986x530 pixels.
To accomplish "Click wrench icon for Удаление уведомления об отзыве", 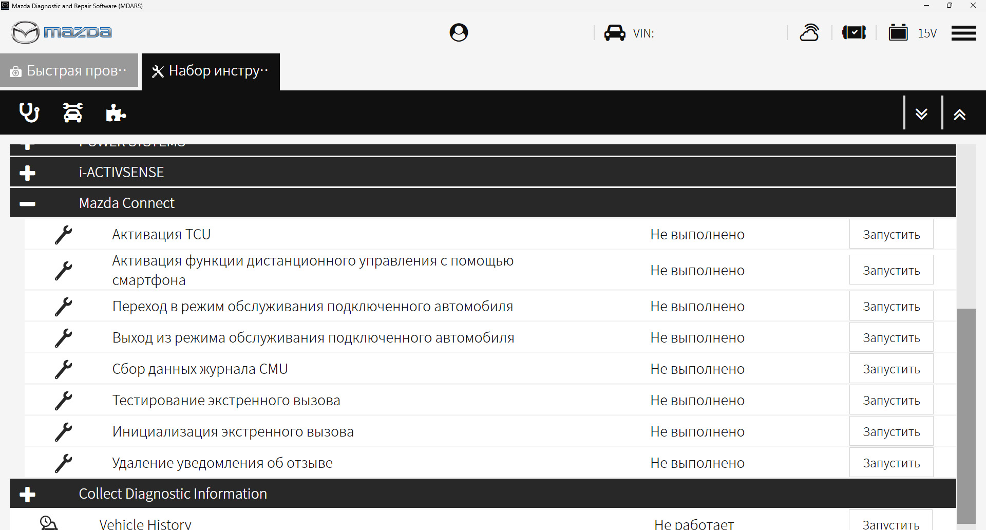I will click(x=64, y=463).
